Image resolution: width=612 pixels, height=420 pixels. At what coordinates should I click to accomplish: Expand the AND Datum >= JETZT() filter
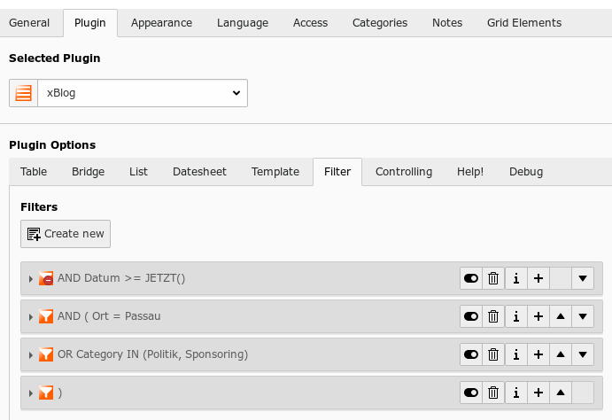pos(31,279)
